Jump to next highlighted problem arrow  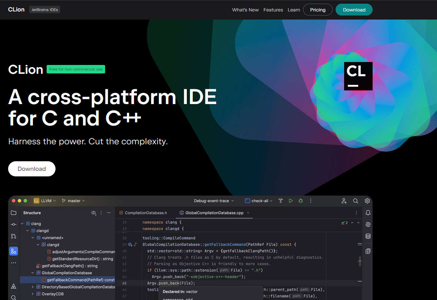pyautogui.click(x=359, y=223)
